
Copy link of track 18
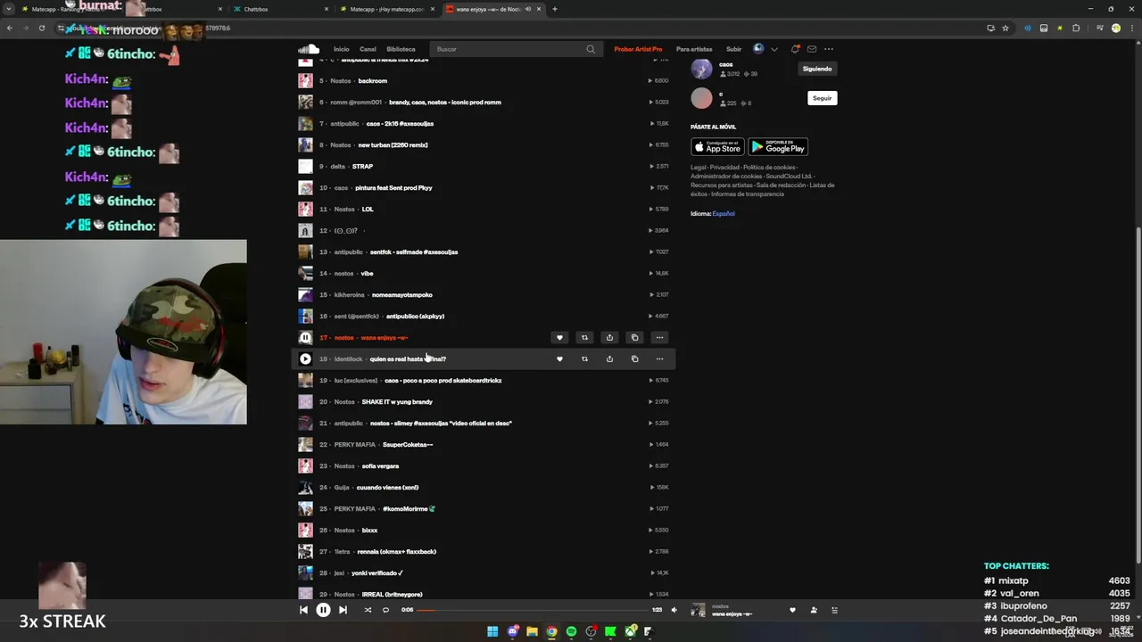pos(634,358)
